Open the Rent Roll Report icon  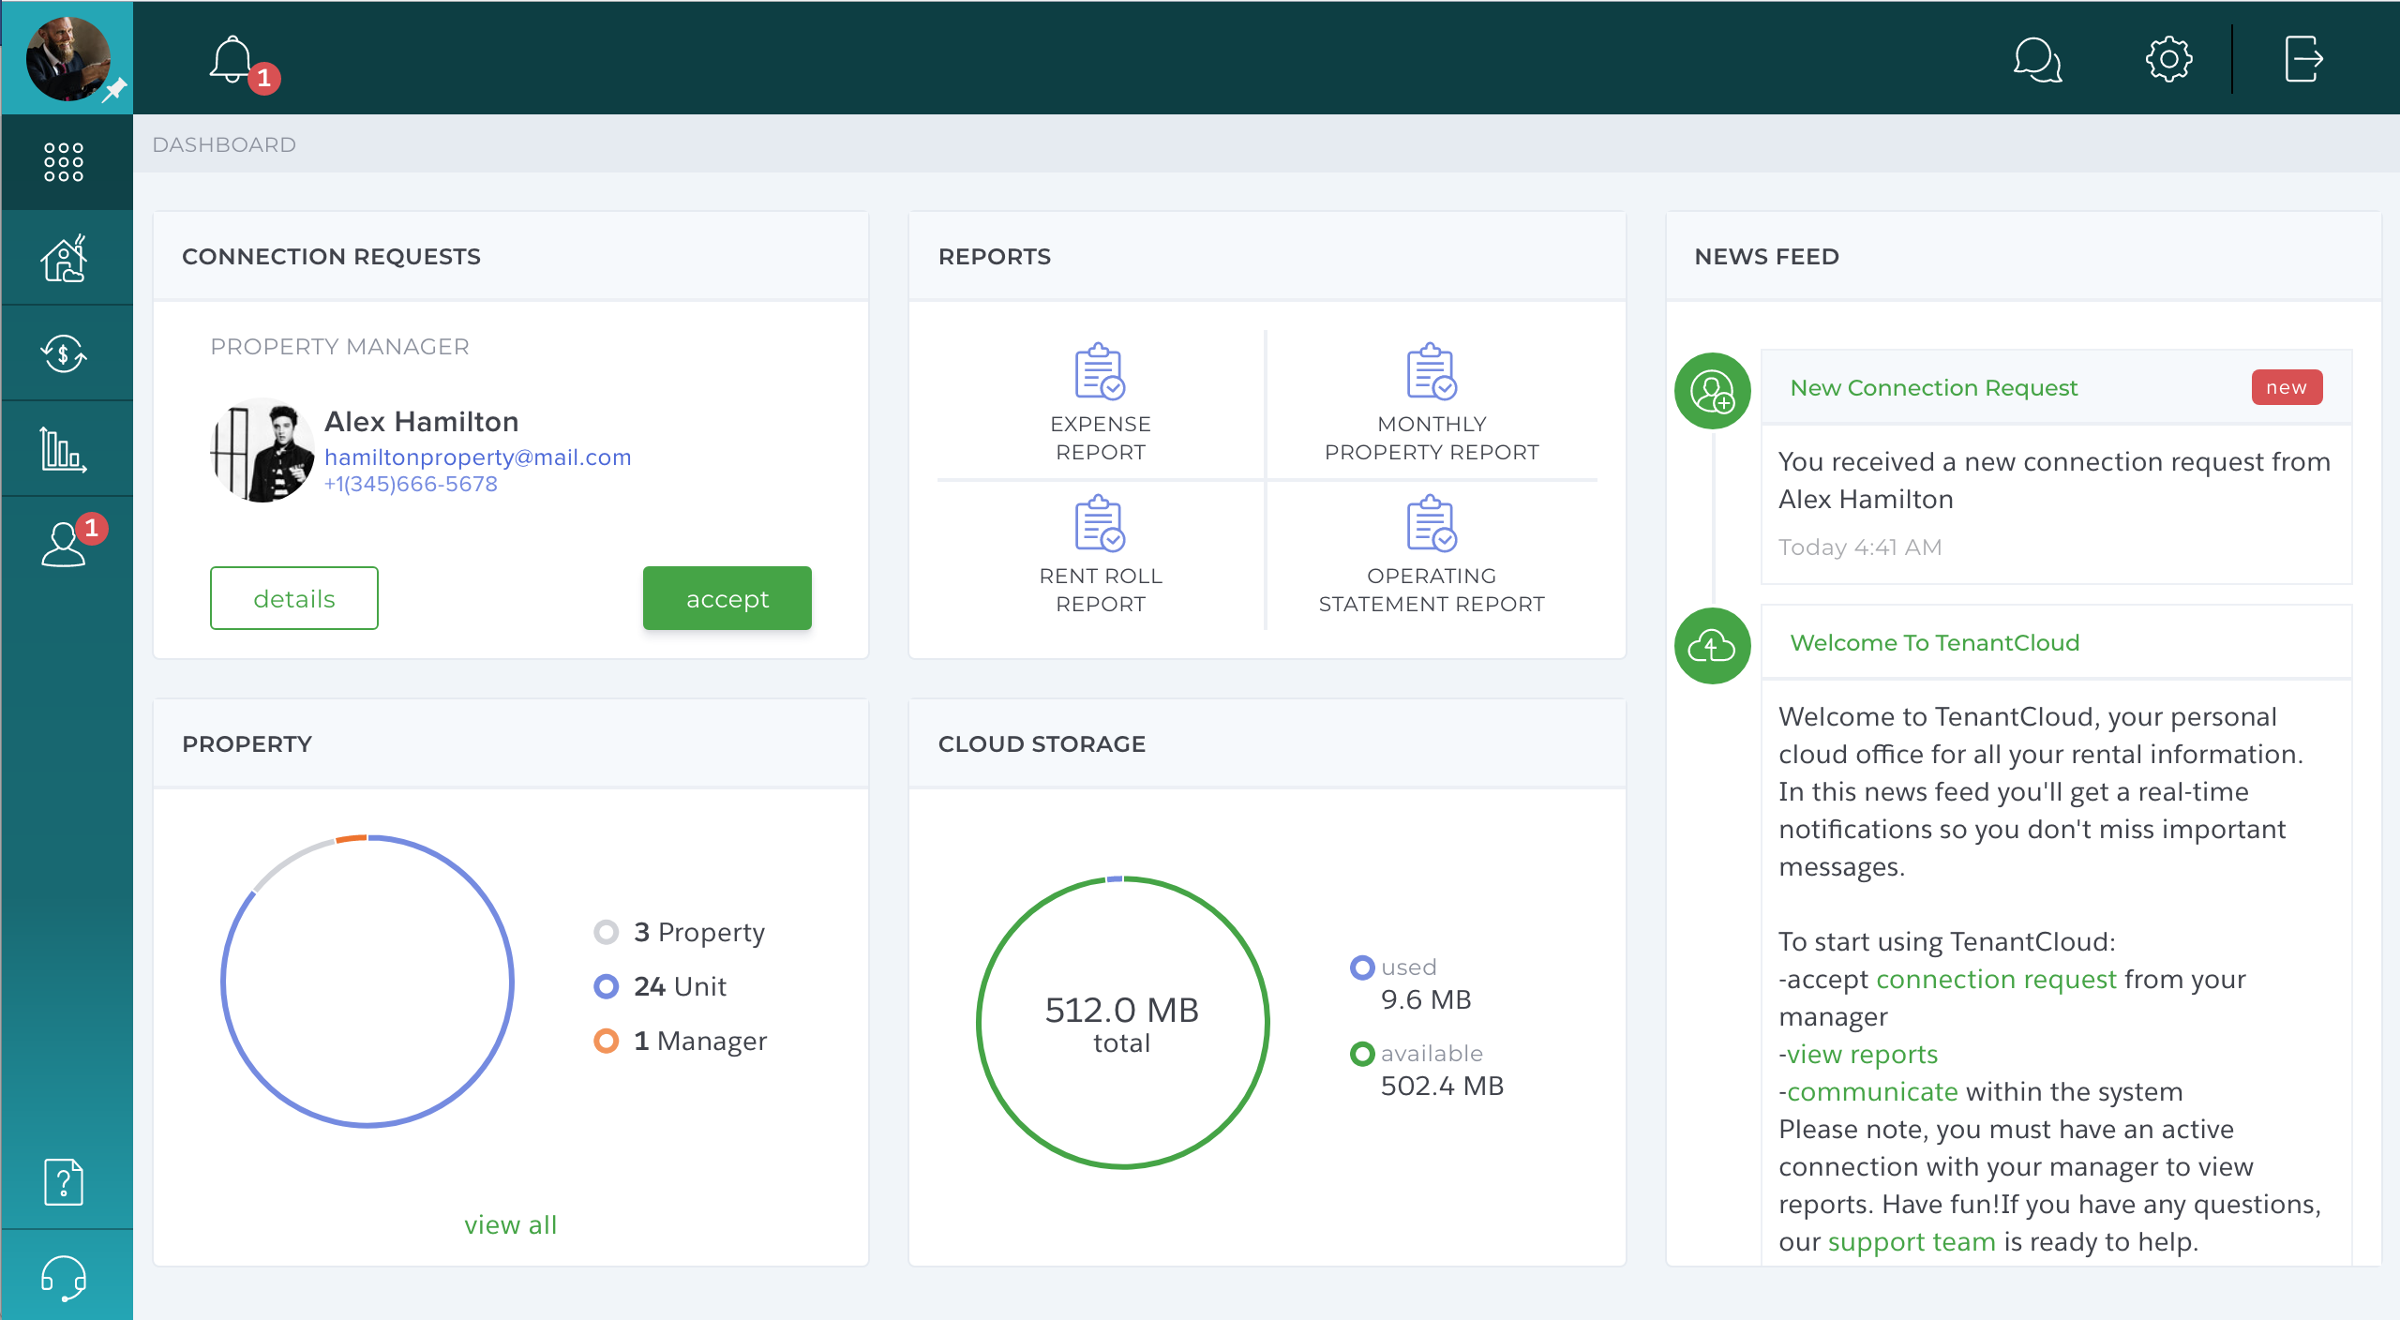click(x=1100, y=523)
